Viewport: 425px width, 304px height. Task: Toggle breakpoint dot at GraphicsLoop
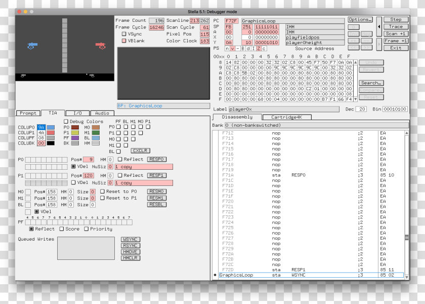coord(215,275)
